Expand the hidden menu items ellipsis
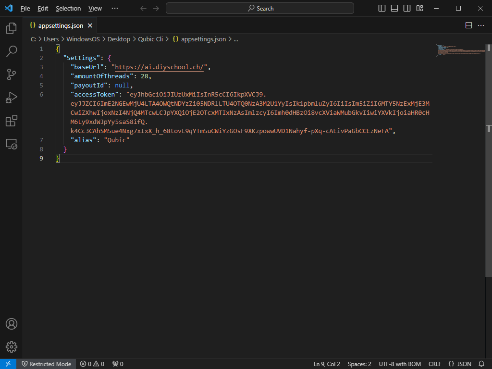492x369 pixels. point(114,8)
